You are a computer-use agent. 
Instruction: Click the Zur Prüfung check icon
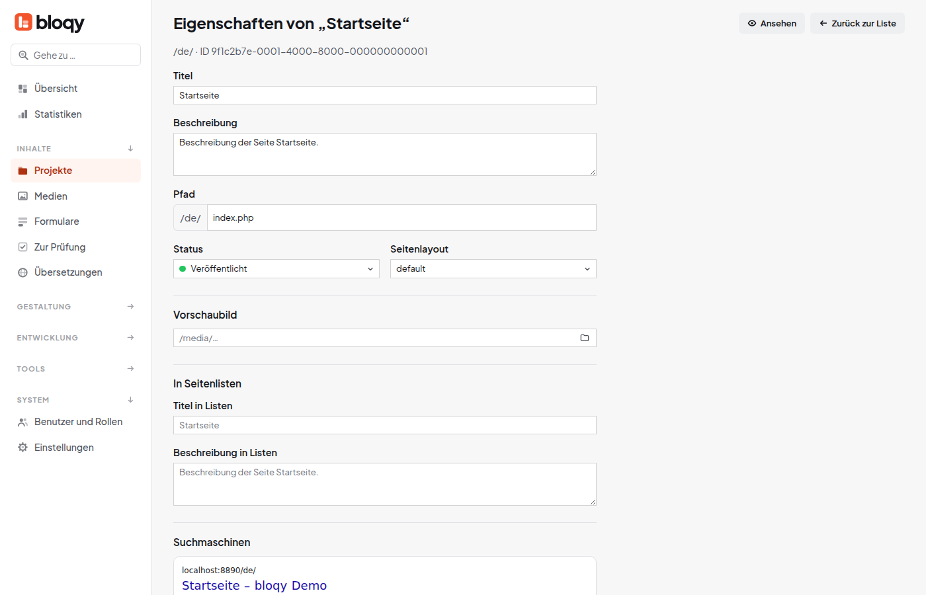pos(22,247)
